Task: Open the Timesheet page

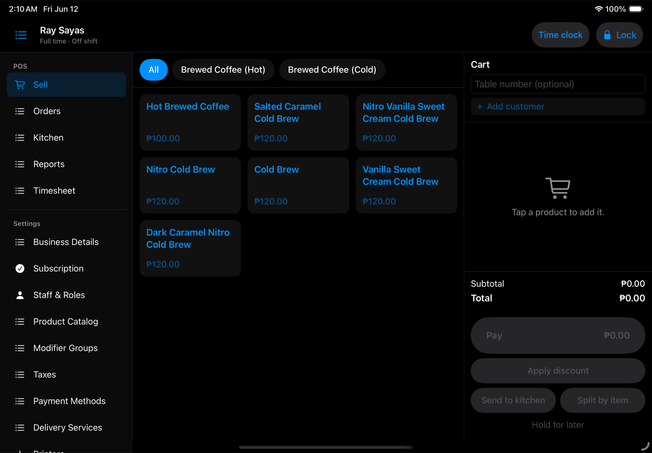Action: 66,191
